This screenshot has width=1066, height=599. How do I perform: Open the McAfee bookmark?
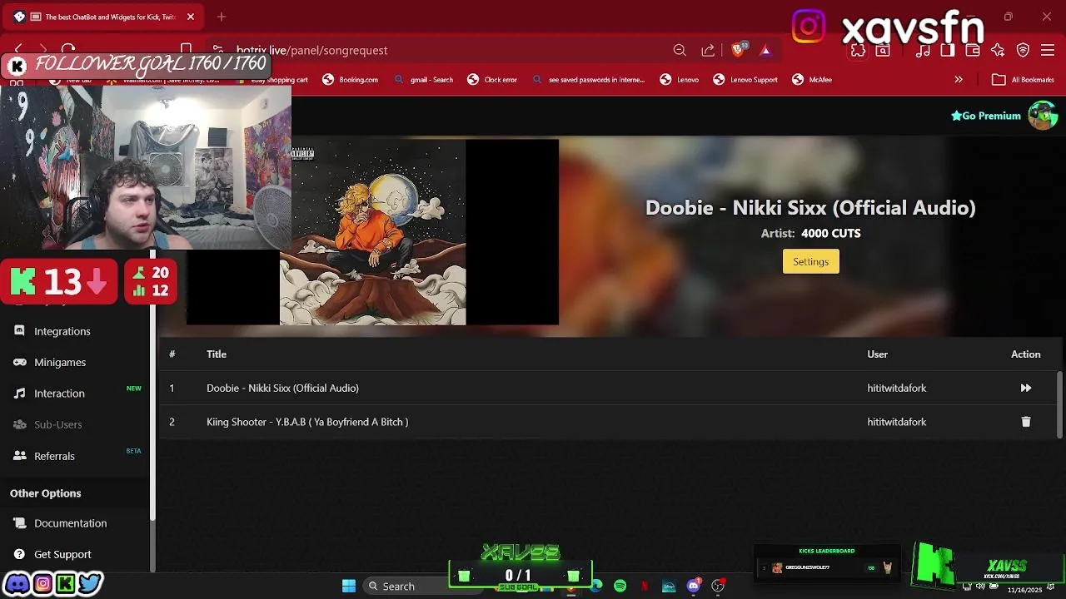[812, 80]
